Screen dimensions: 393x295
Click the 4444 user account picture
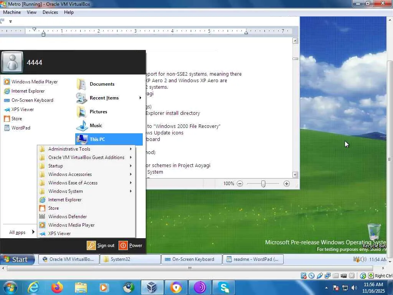[x=12, y=62]
